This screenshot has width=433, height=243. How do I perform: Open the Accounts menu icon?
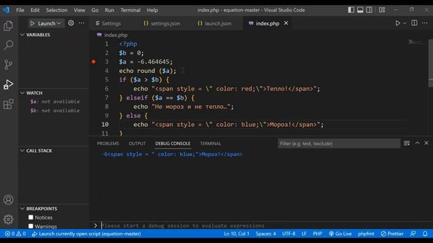coord(8,200)
